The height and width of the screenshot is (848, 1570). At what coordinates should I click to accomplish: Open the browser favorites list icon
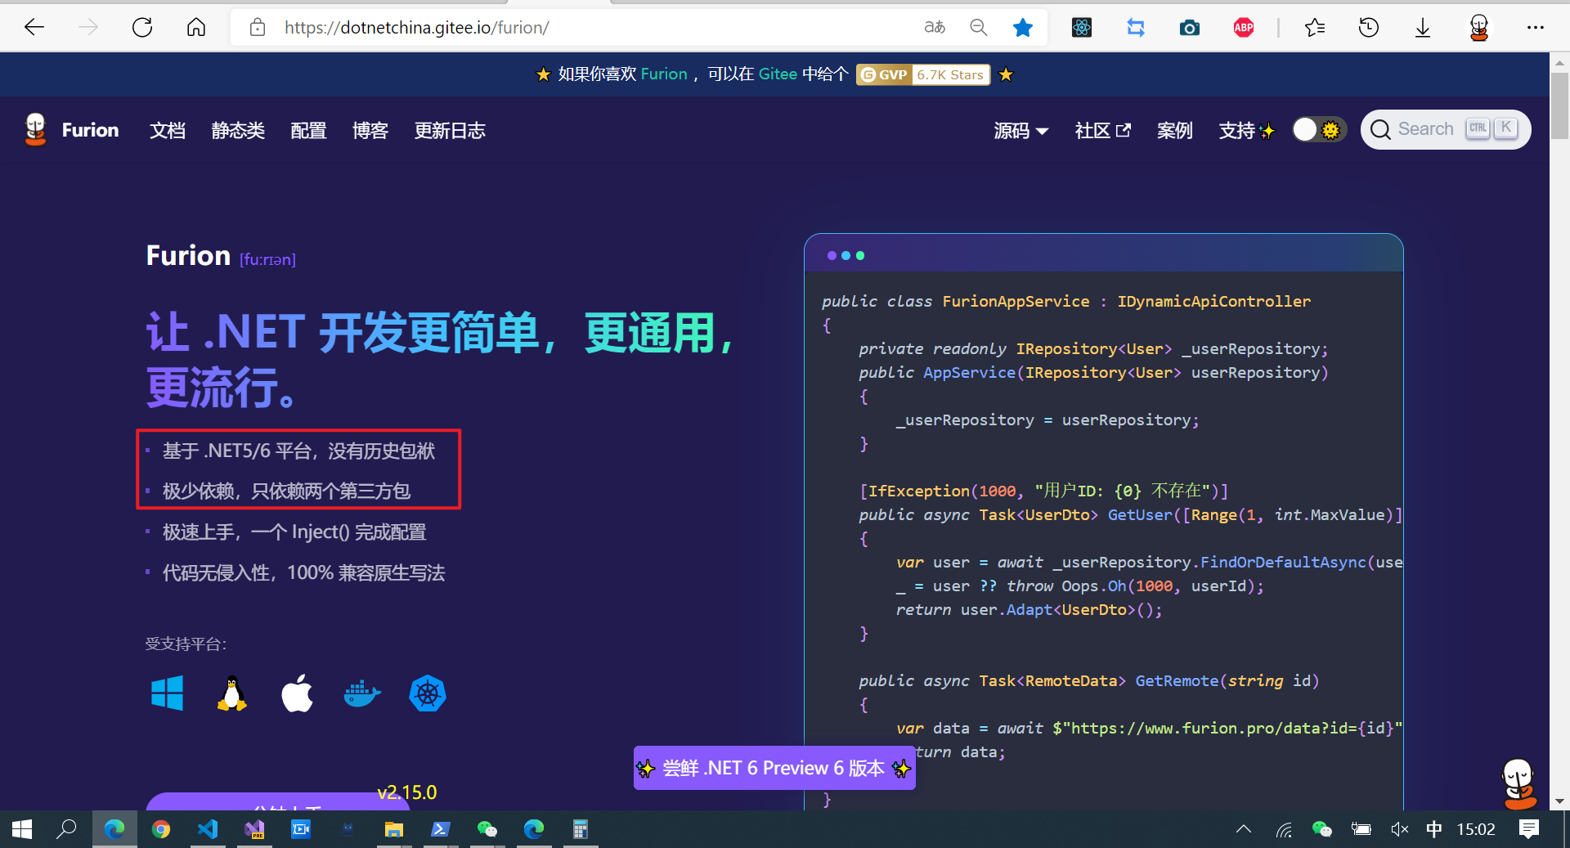pos(1315,28)
